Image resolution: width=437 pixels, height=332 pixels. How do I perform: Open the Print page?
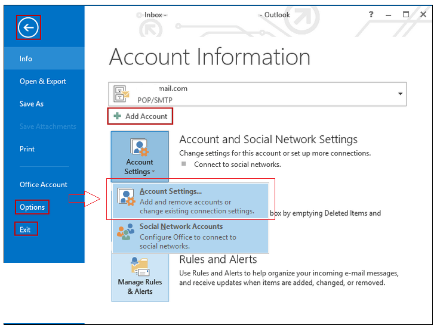coord(27,149)
